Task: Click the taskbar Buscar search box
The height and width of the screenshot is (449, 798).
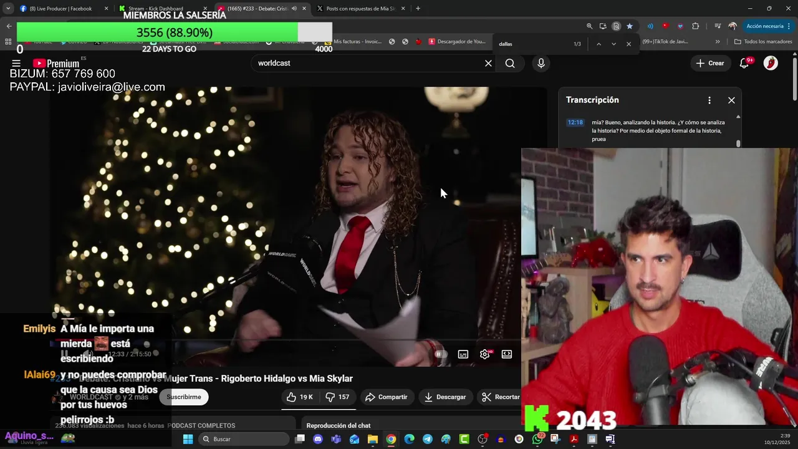Action: 244,439
